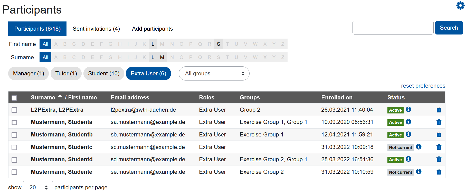View enrolment info for Mustermann, Studentd
The height and width of the screenshot is (196, 466).
(408, 159)
